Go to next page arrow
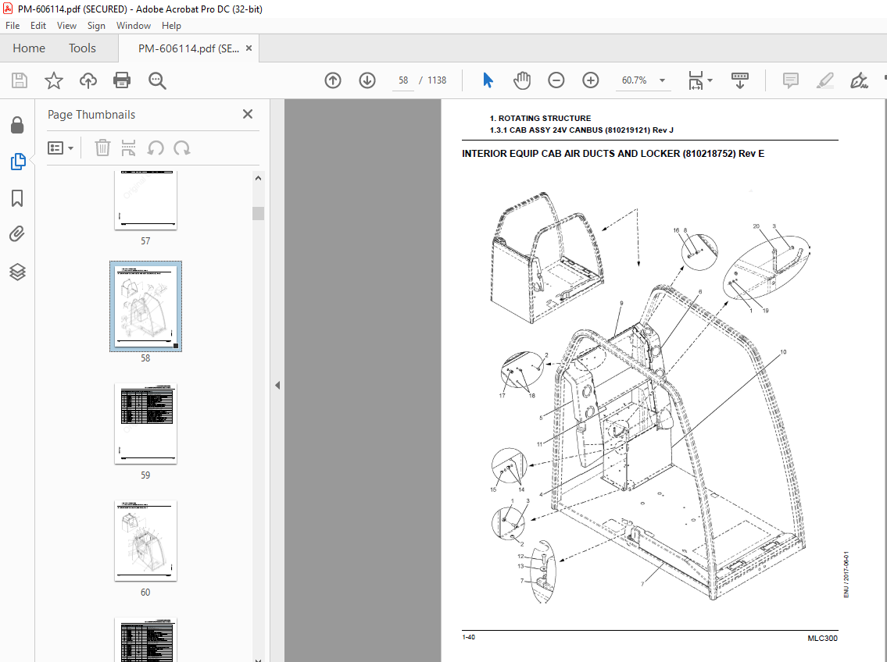Image resolution: width=887 pixels, height=662 pixels. click(367, 80)
